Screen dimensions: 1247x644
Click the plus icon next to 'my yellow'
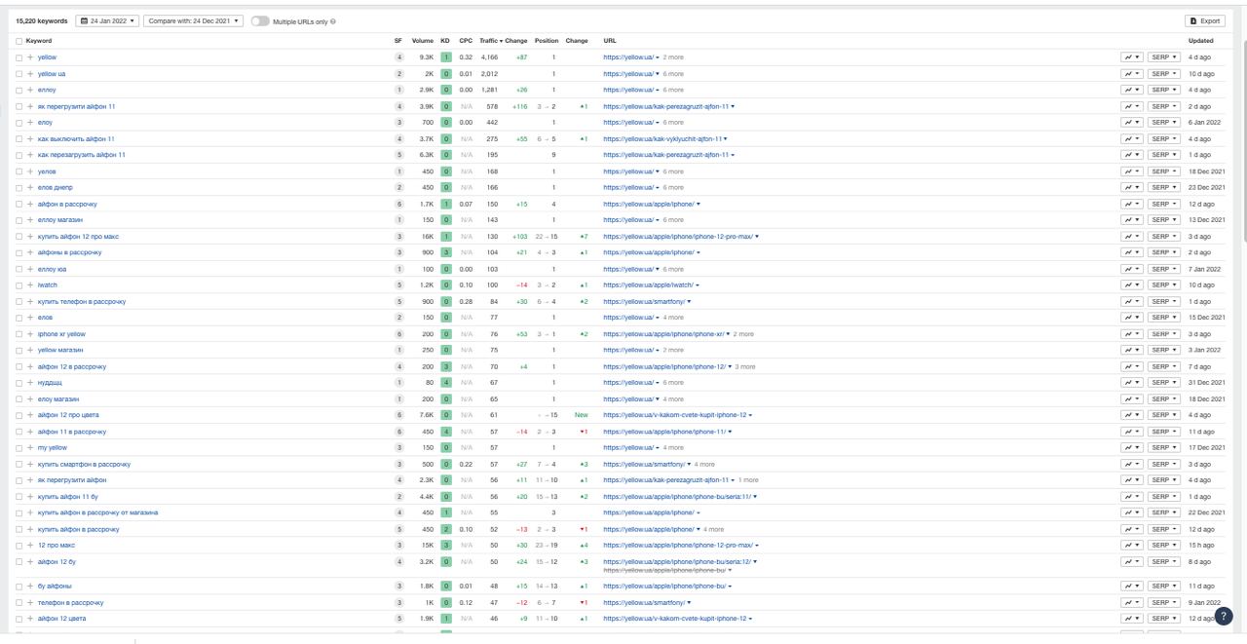tap(30, 448)
